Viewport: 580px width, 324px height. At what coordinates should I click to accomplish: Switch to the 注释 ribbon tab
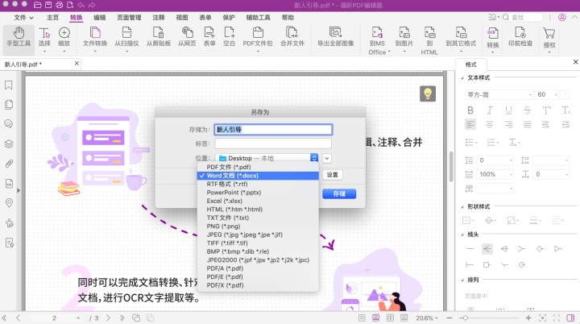click(159, 17)
